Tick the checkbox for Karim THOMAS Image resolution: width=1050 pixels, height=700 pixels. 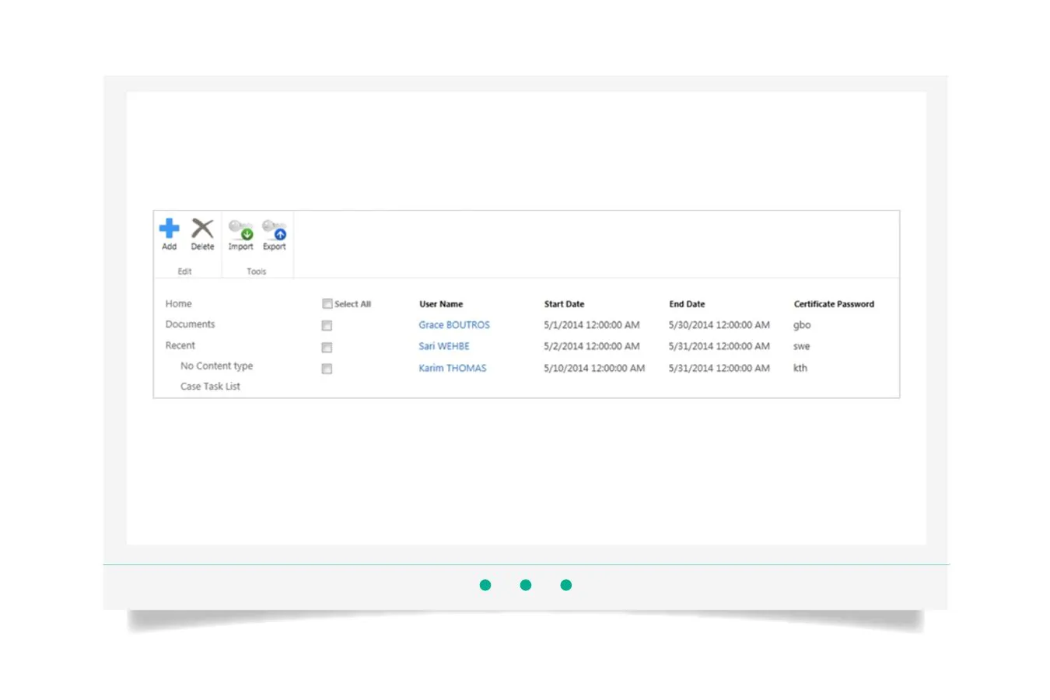pos(327,369)
